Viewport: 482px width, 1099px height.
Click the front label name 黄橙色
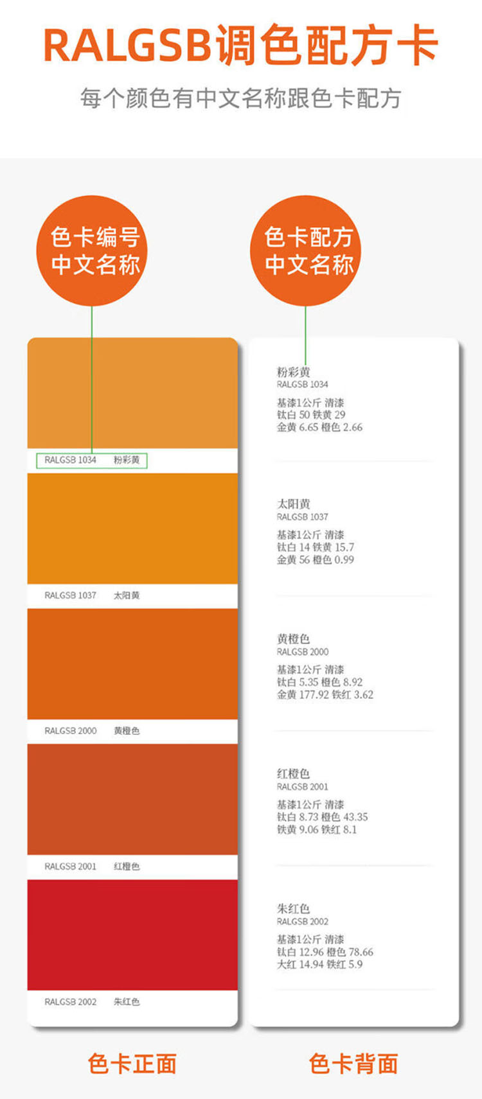point(127,731)
